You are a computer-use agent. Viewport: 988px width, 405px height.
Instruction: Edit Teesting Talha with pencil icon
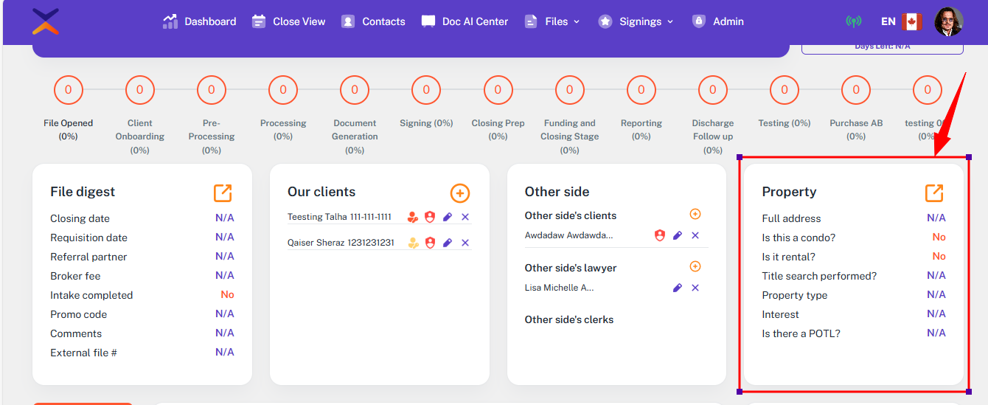pyautogui.click(x=447, y=217)
